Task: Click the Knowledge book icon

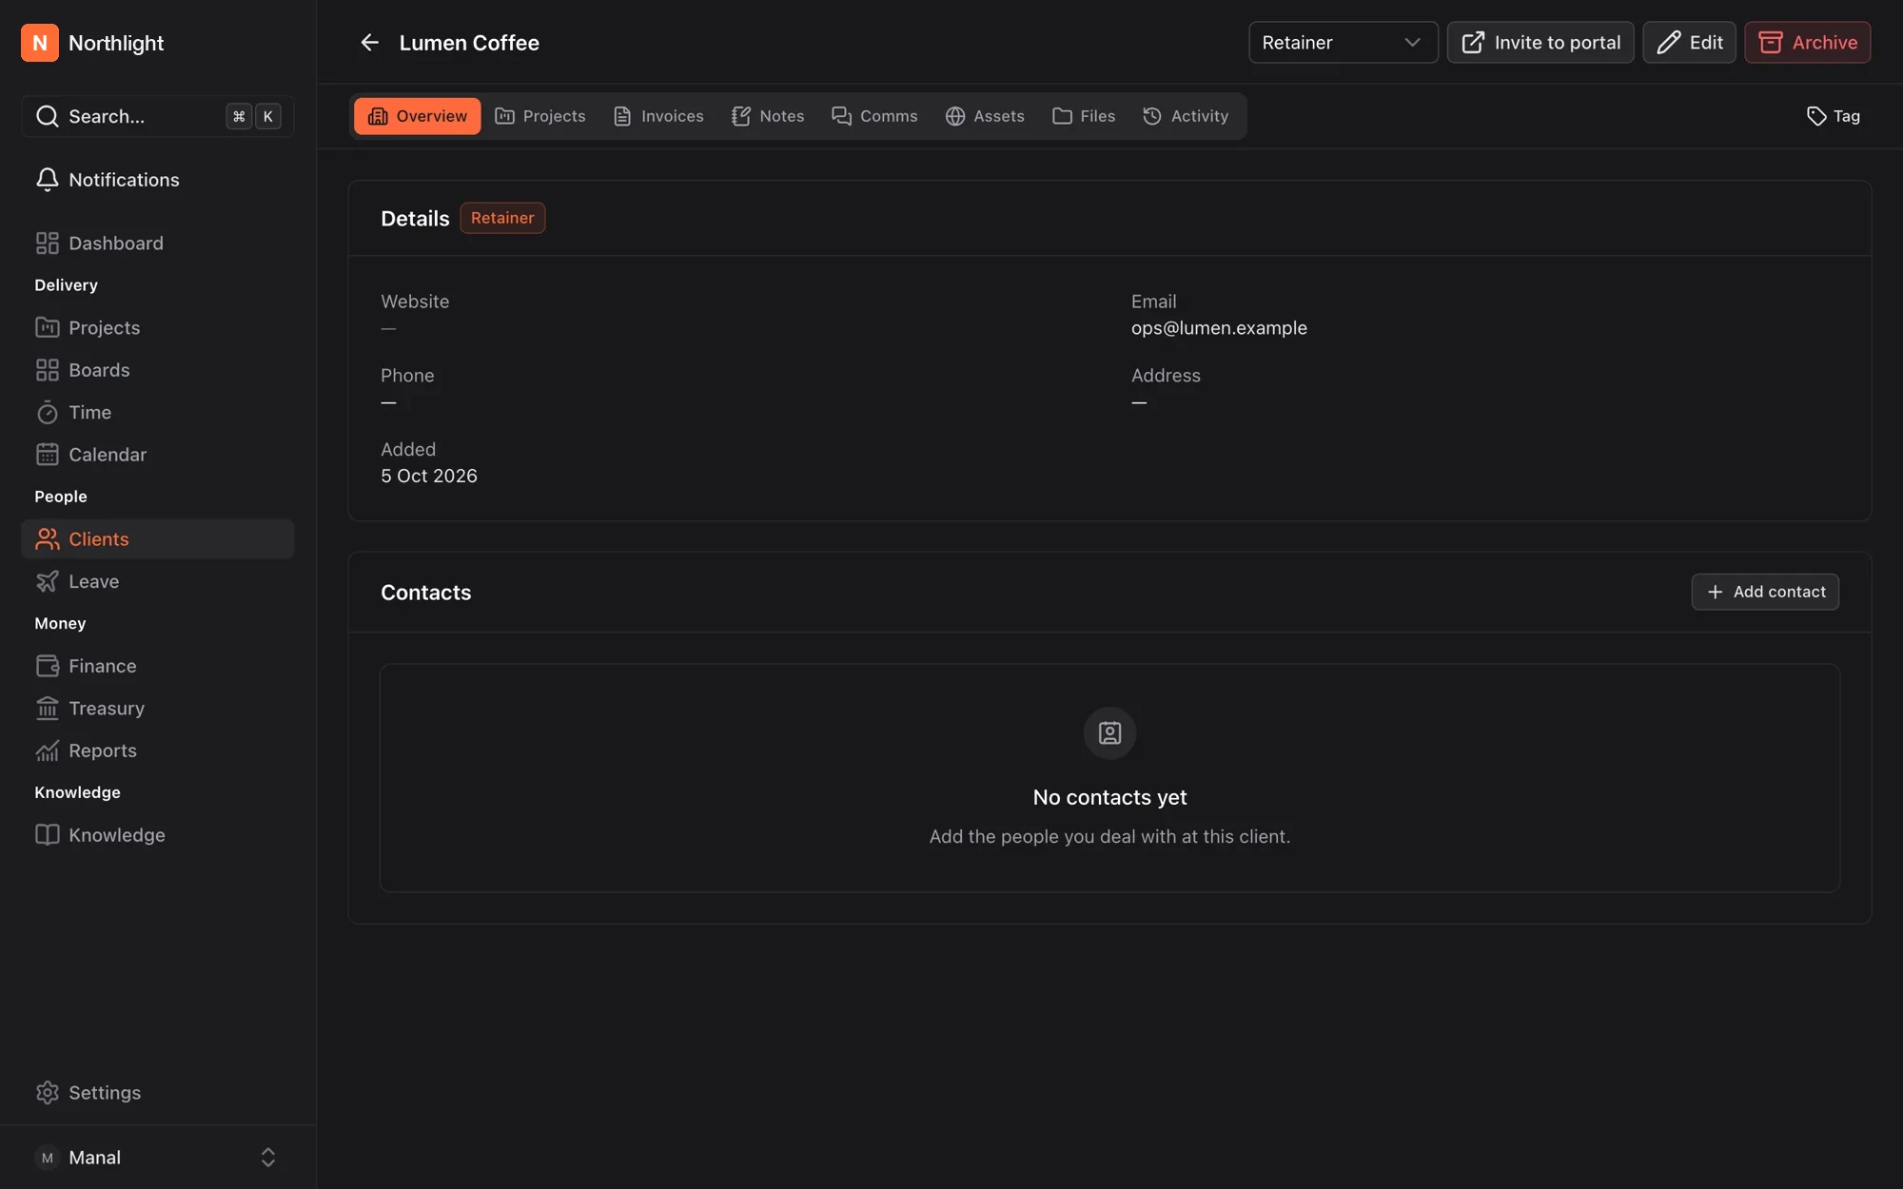Action: point(48,835)
